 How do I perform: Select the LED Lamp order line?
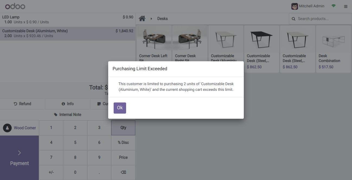[x=68, y=20]
